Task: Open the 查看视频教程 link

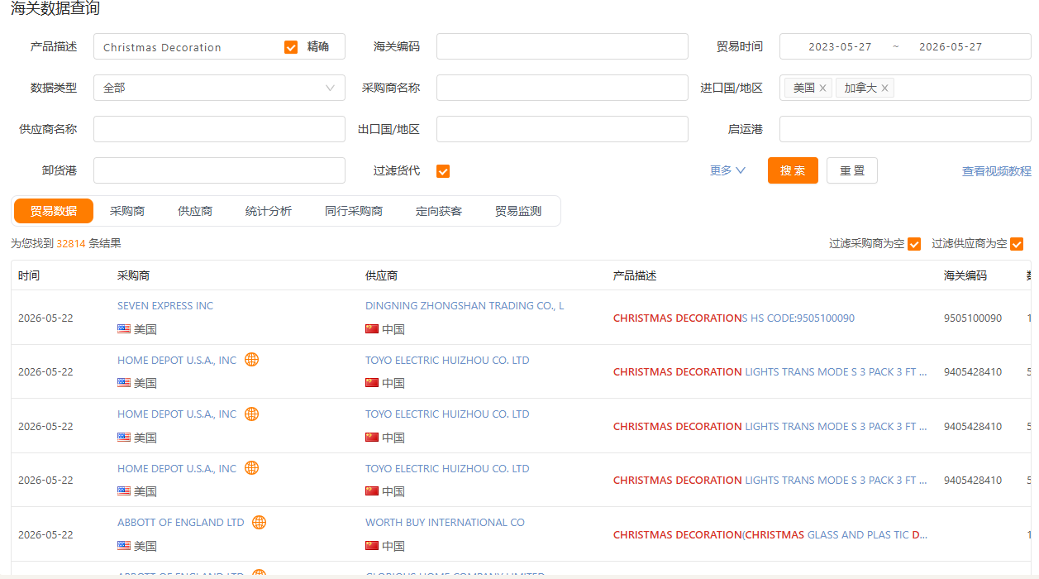Action: coord(996,171)
